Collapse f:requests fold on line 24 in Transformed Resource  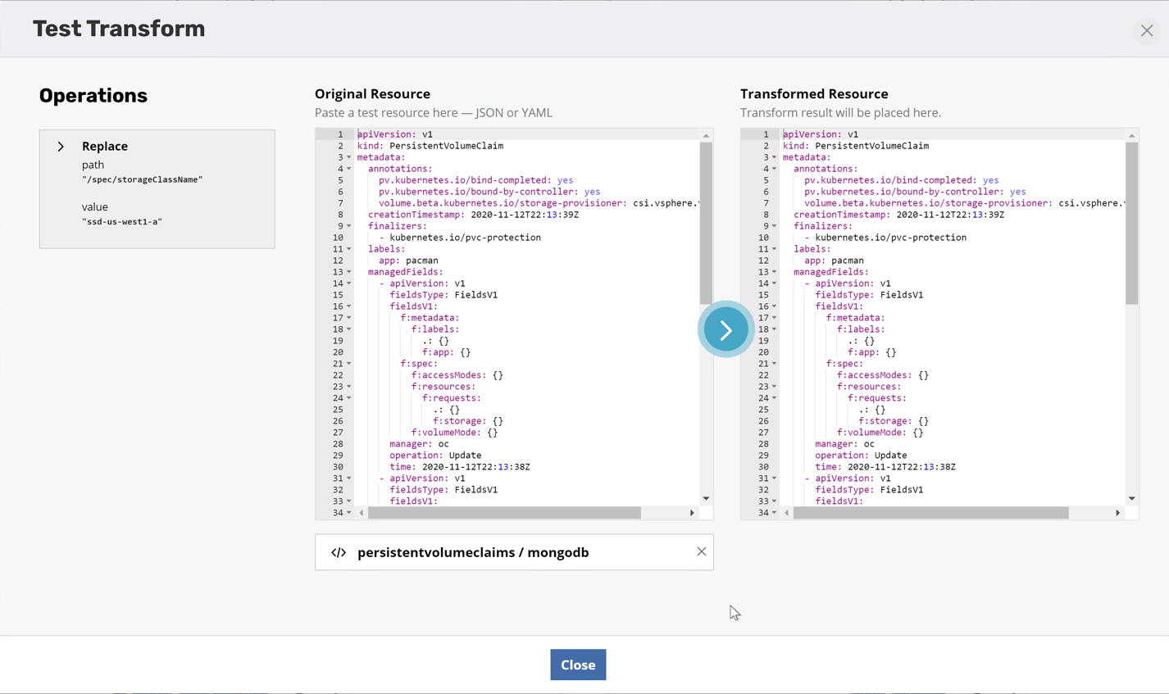(774, 398)
